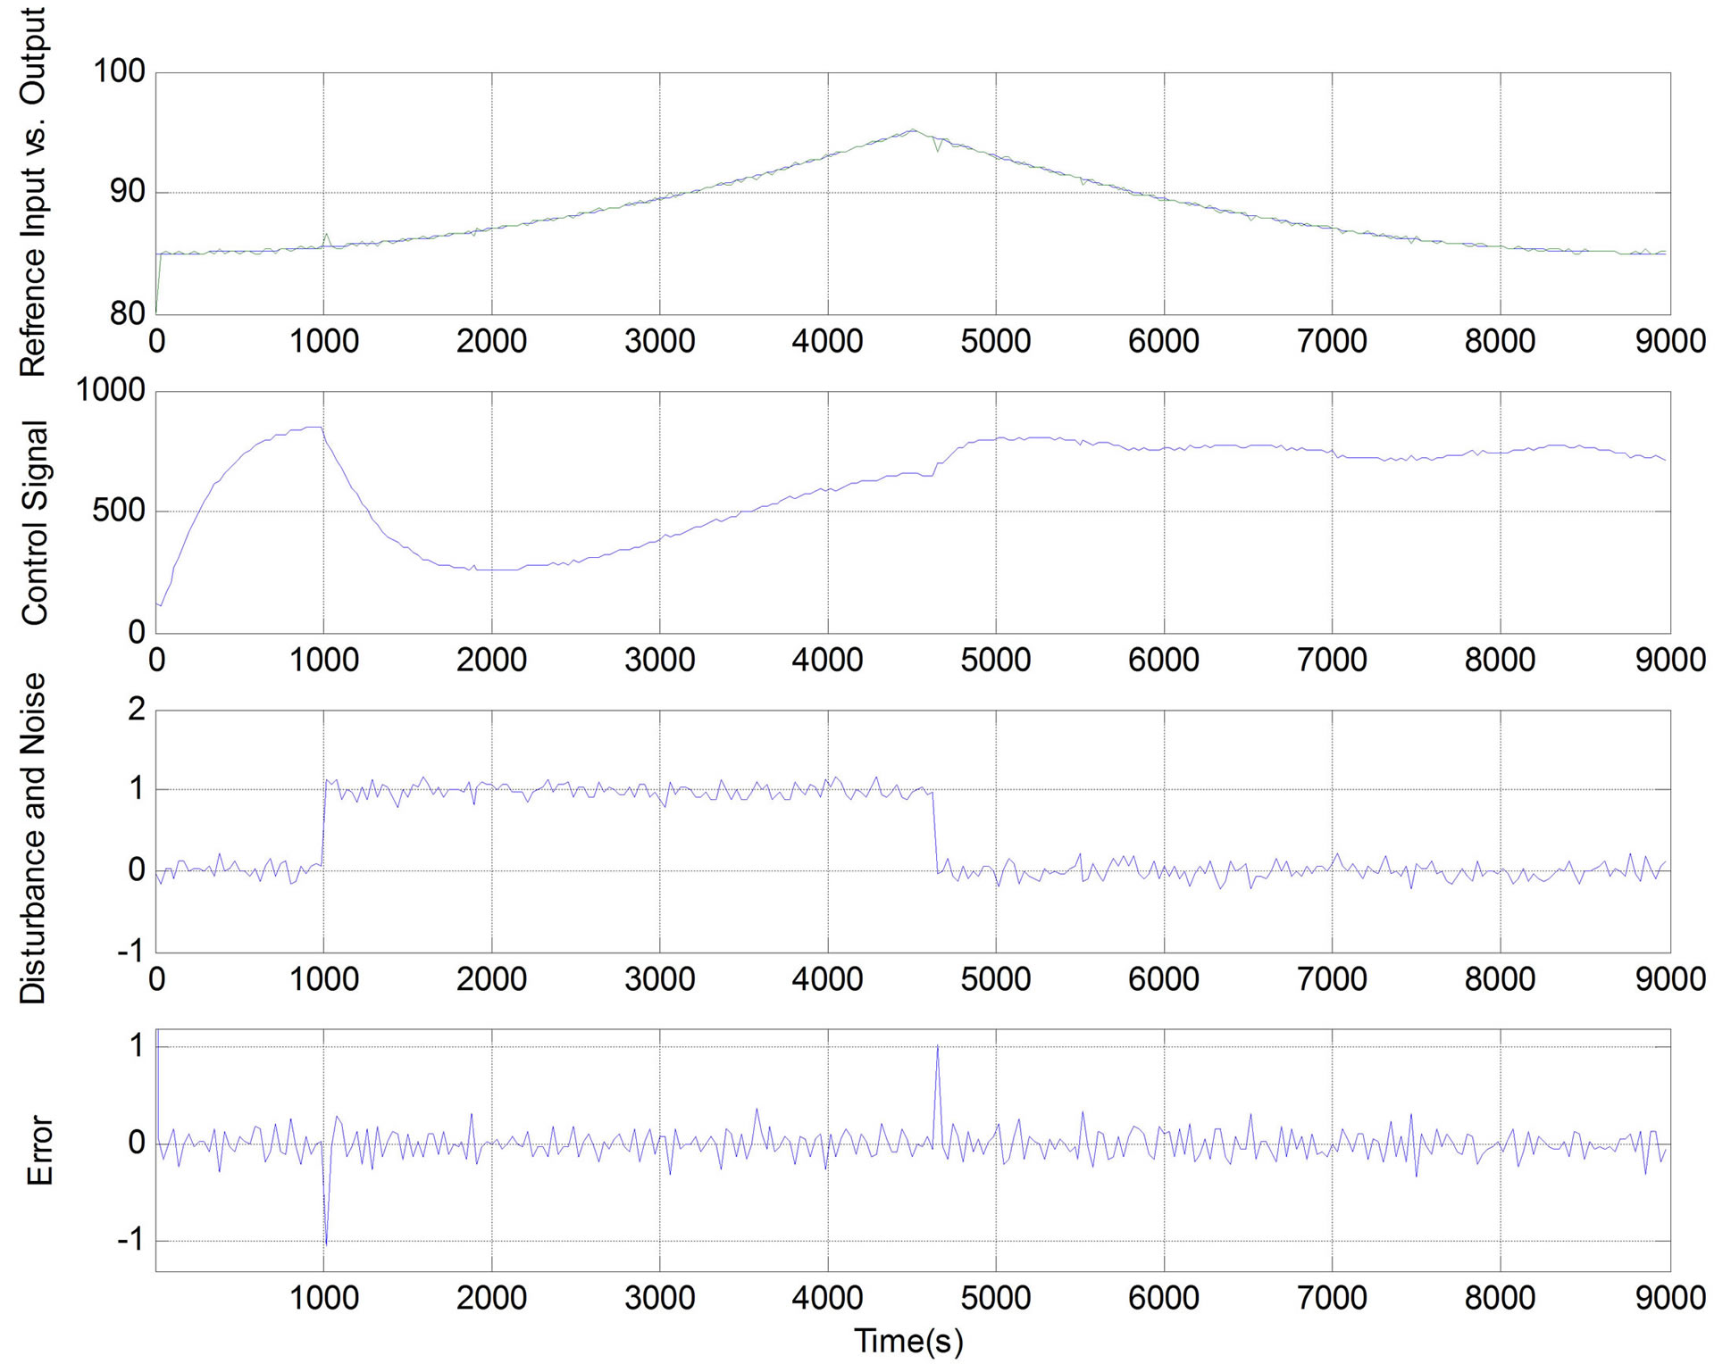The width and height of the screenshot is (1731, 1364).
Task: Select the "Refrence Input vs. Output" y-axis label
Action: click(32, 191)
